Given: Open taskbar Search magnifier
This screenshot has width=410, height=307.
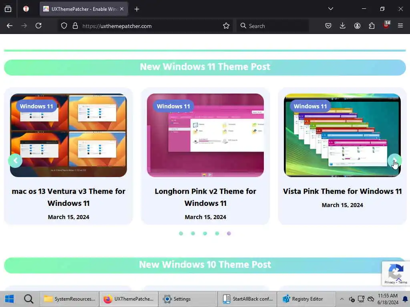Looking at the screenshot, I should point(28,299).
